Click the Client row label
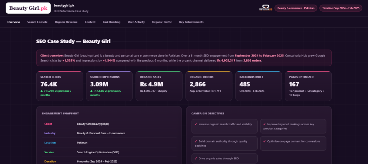The width and height of the screenshot is (368, 164). pyautogui.click(x=48, y=124)
